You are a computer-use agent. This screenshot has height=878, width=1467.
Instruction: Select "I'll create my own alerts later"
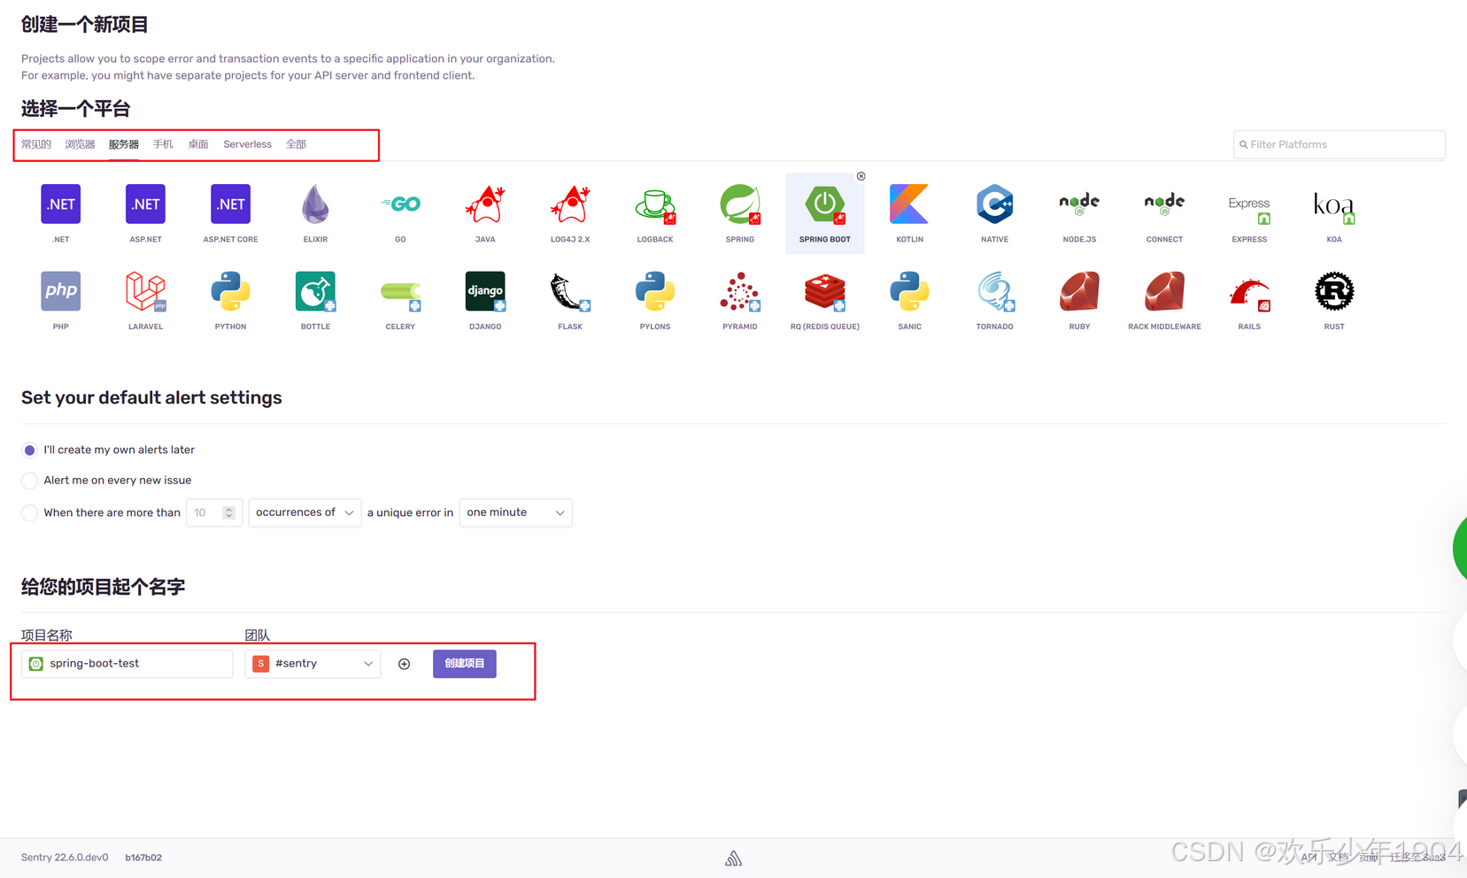coord(30,451)
